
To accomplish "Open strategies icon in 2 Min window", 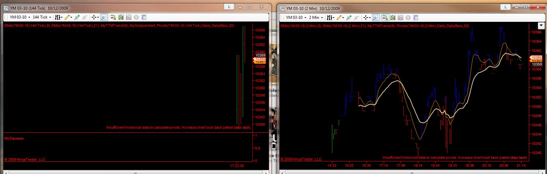I will pos(408,18).
